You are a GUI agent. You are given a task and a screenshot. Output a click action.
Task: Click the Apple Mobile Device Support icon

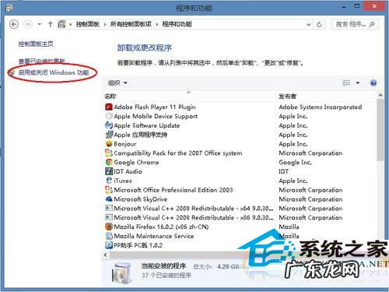109,116
